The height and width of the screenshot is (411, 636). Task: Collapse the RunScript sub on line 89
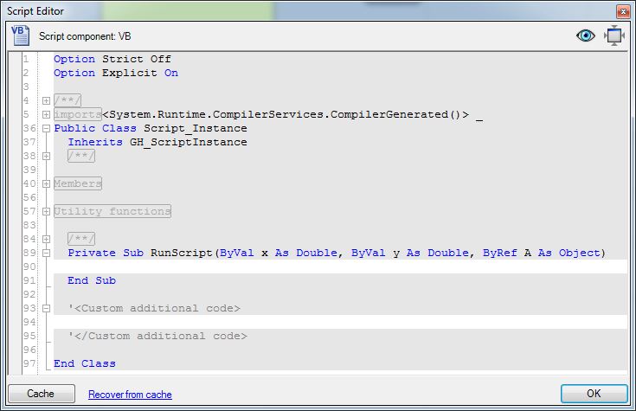[46, 253]
